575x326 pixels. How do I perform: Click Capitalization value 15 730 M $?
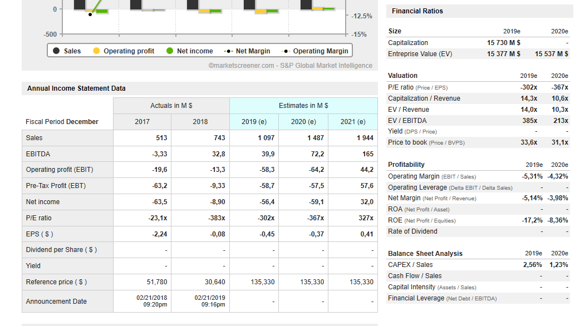click(x=503, y=43)
